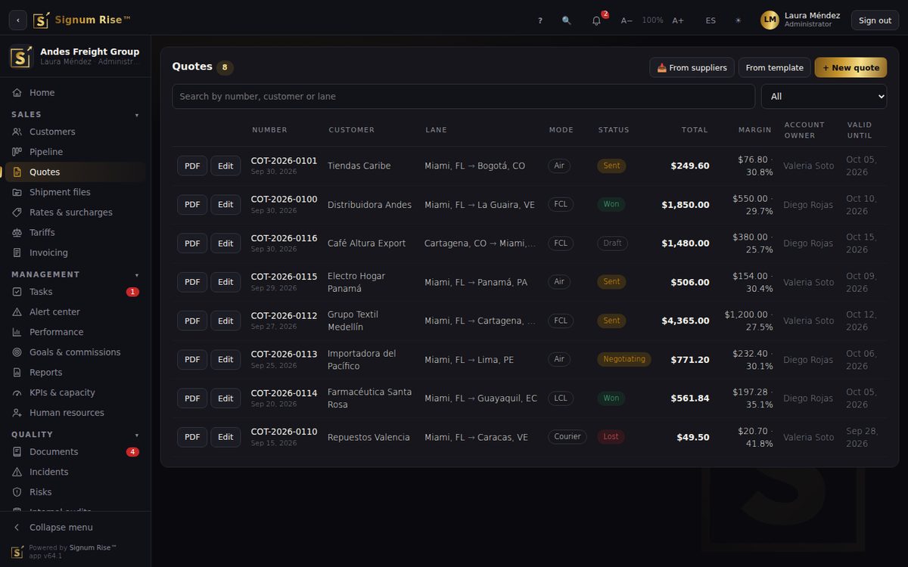
Task: Decrease font size with A− button
Action: 627,20
